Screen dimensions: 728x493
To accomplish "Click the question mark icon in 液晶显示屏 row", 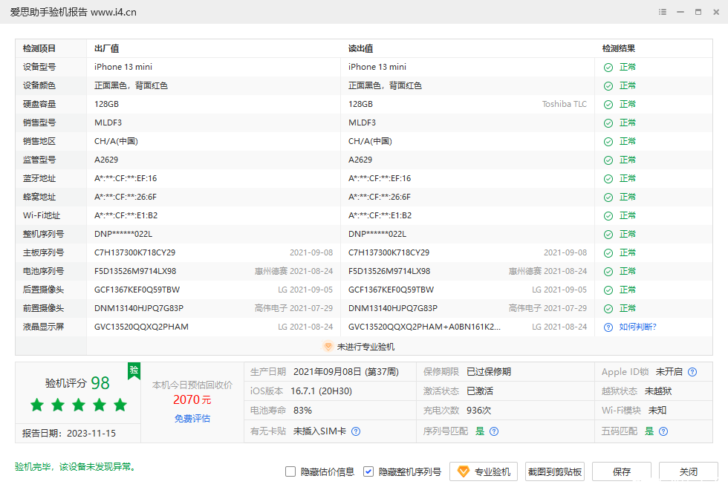I will tap(608, 327).
